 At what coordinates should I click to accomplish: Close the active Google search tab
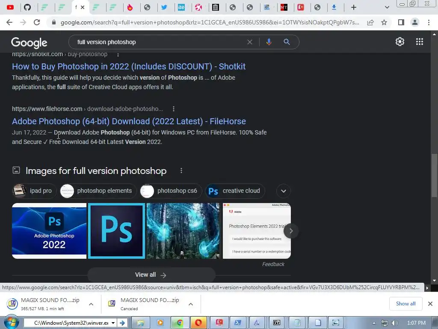(83, 7)
